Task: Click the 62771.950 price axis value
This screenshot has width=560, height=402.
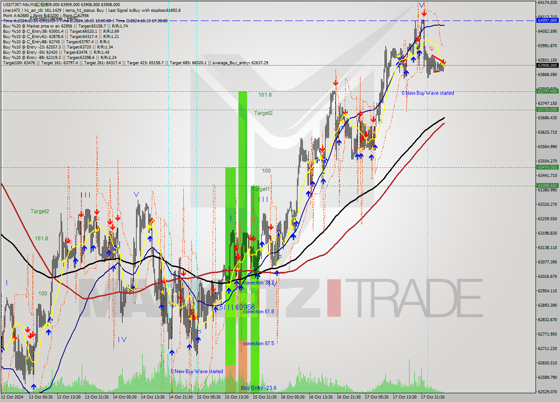Action: pyautogui.click(x=547, y=334)
